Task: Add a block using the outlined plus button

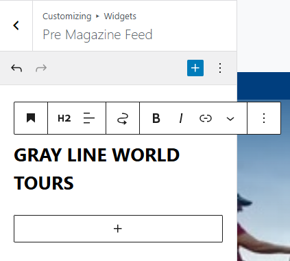Action: point(118,229)
